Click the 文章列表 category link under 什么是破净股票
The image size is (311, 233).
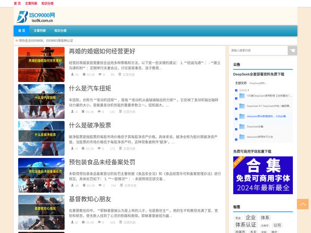pyautogui.click(x=129, y=148)
